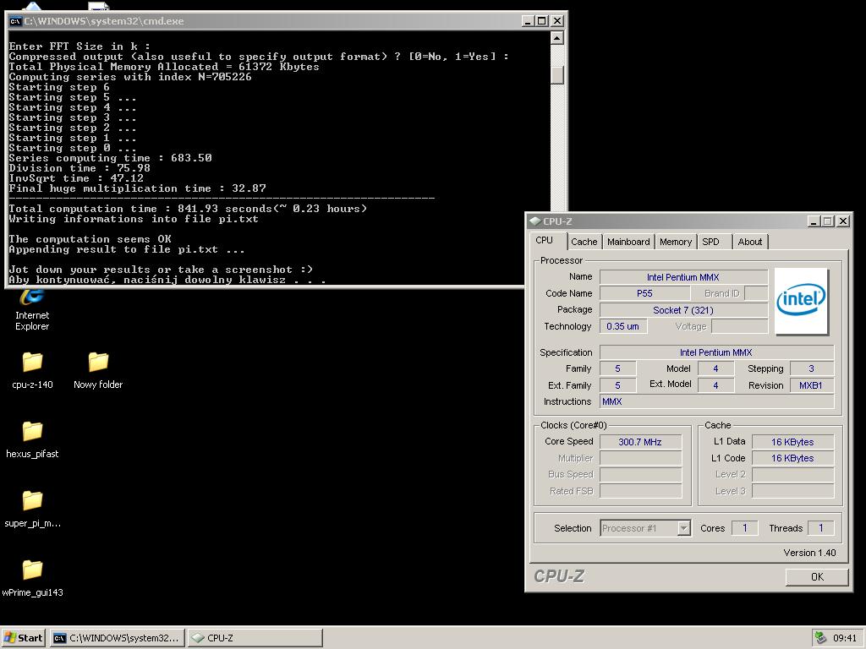Click the Intel logo in CPU-Z

click(x=801, y=302)
